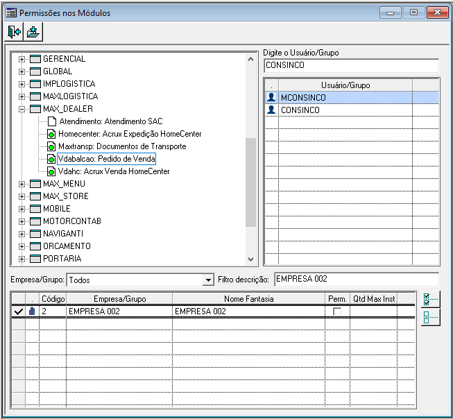453x419 pixels.
Task: Toggle the Perm. checkbox for EMPRESA 002
Action: click(x=337, y=311)
